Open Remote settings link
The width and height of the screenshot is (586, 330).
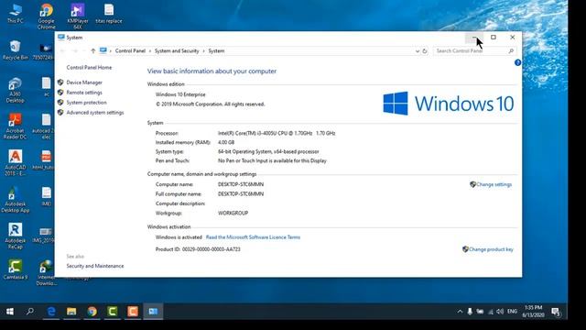pos(84,93)
